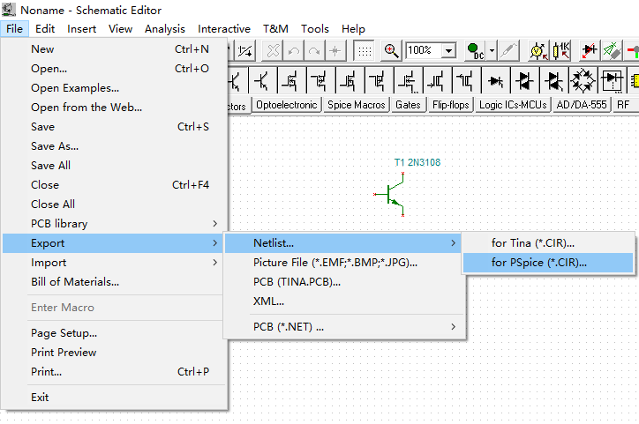Click the Undo arrow icon

coord(294,51)
